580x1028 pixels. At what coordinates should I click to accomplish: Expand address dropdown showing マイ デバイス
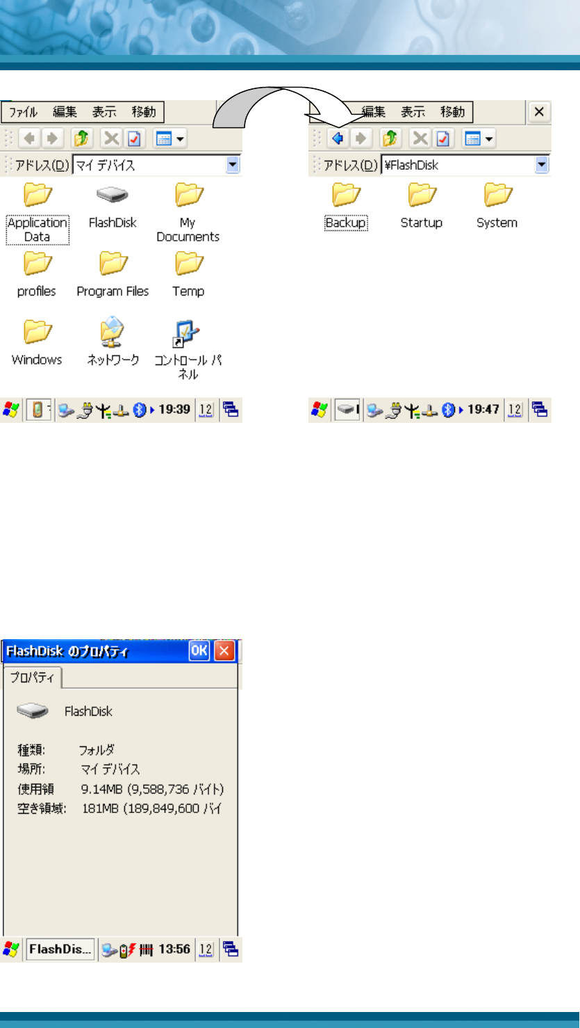(233, 166)
